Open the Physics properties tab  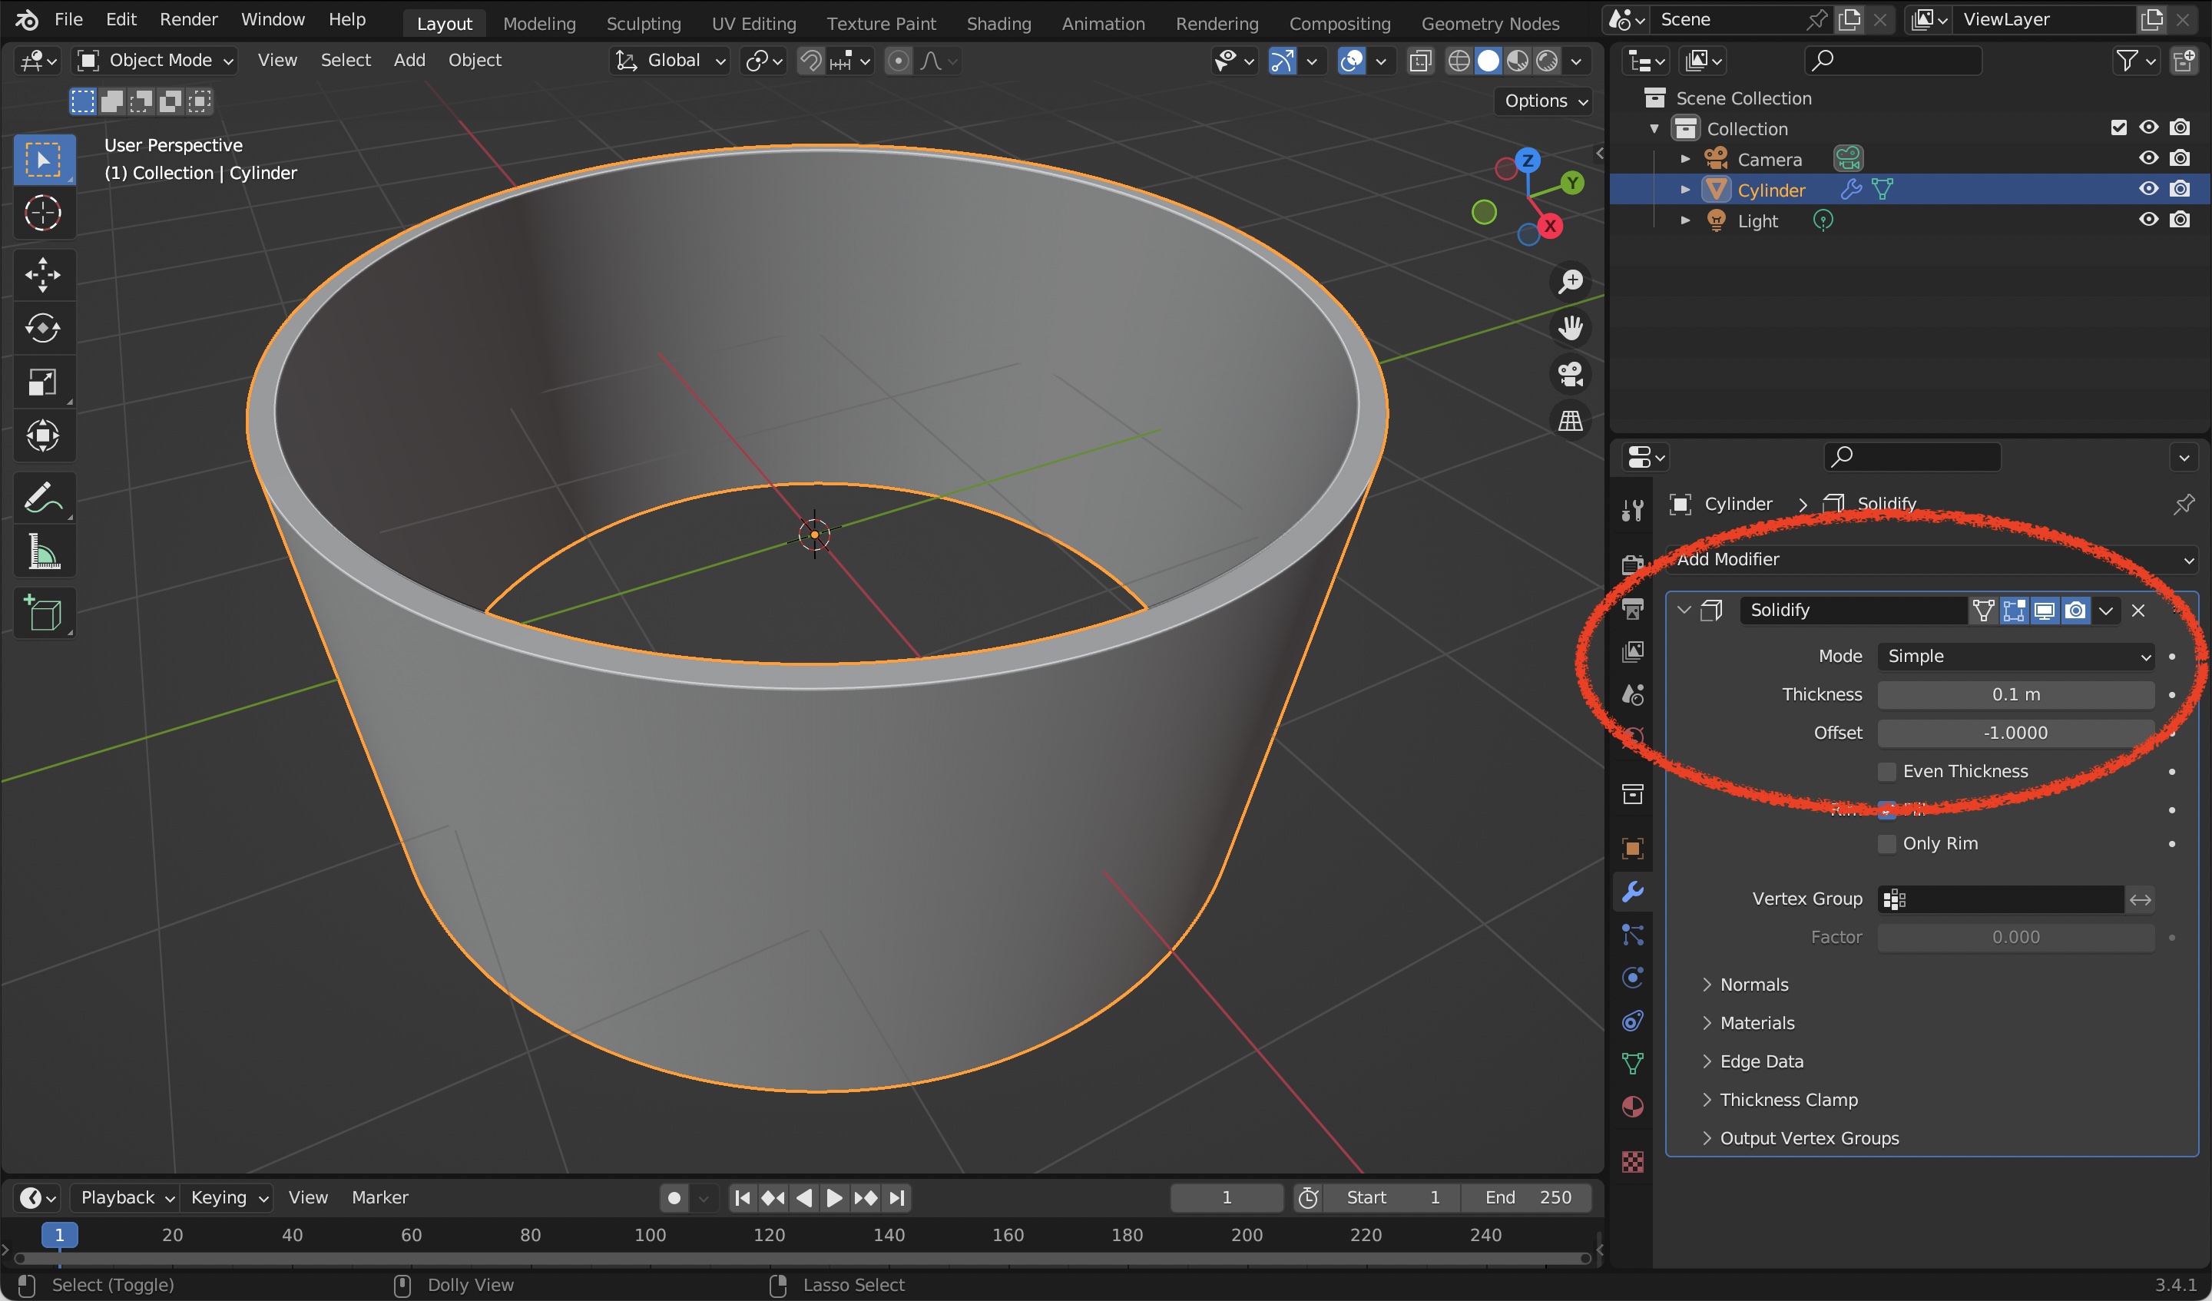point(1633,978)
